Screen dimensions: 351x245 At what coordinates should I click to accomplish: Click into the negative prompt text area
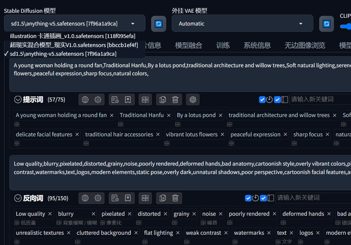180,172
